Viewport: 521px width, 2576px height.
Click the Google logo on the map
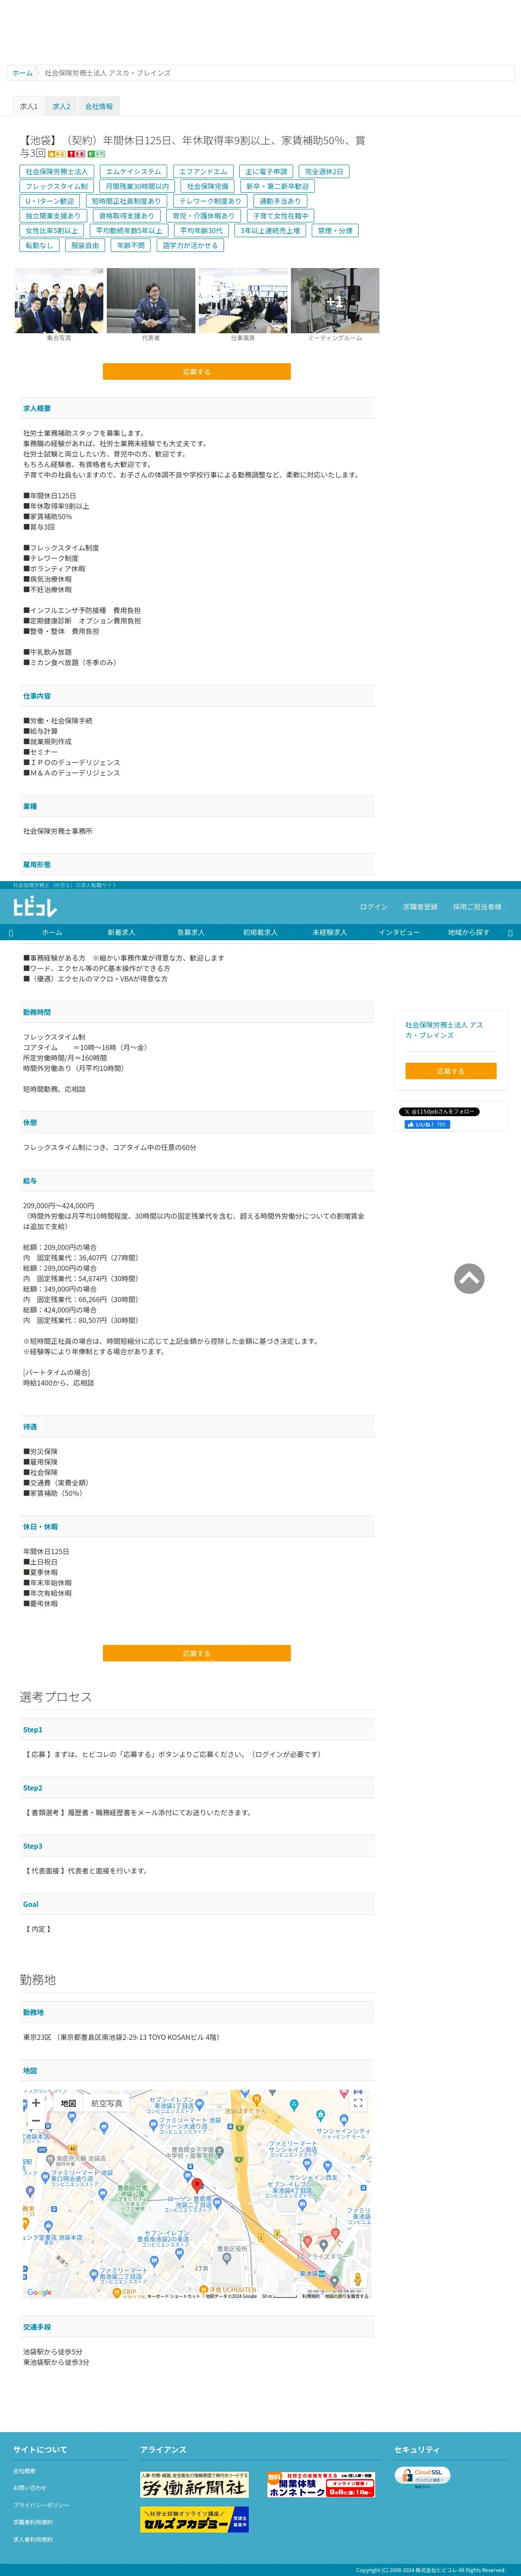click(x=40, y=2292)
